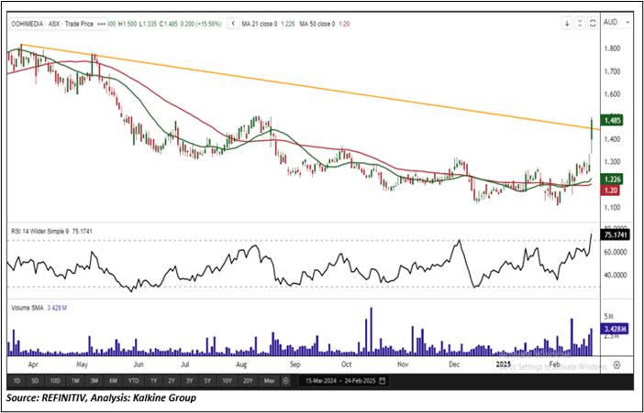Select the 3M time range
The height and width of the screenshot is (413, 644).
94,381
